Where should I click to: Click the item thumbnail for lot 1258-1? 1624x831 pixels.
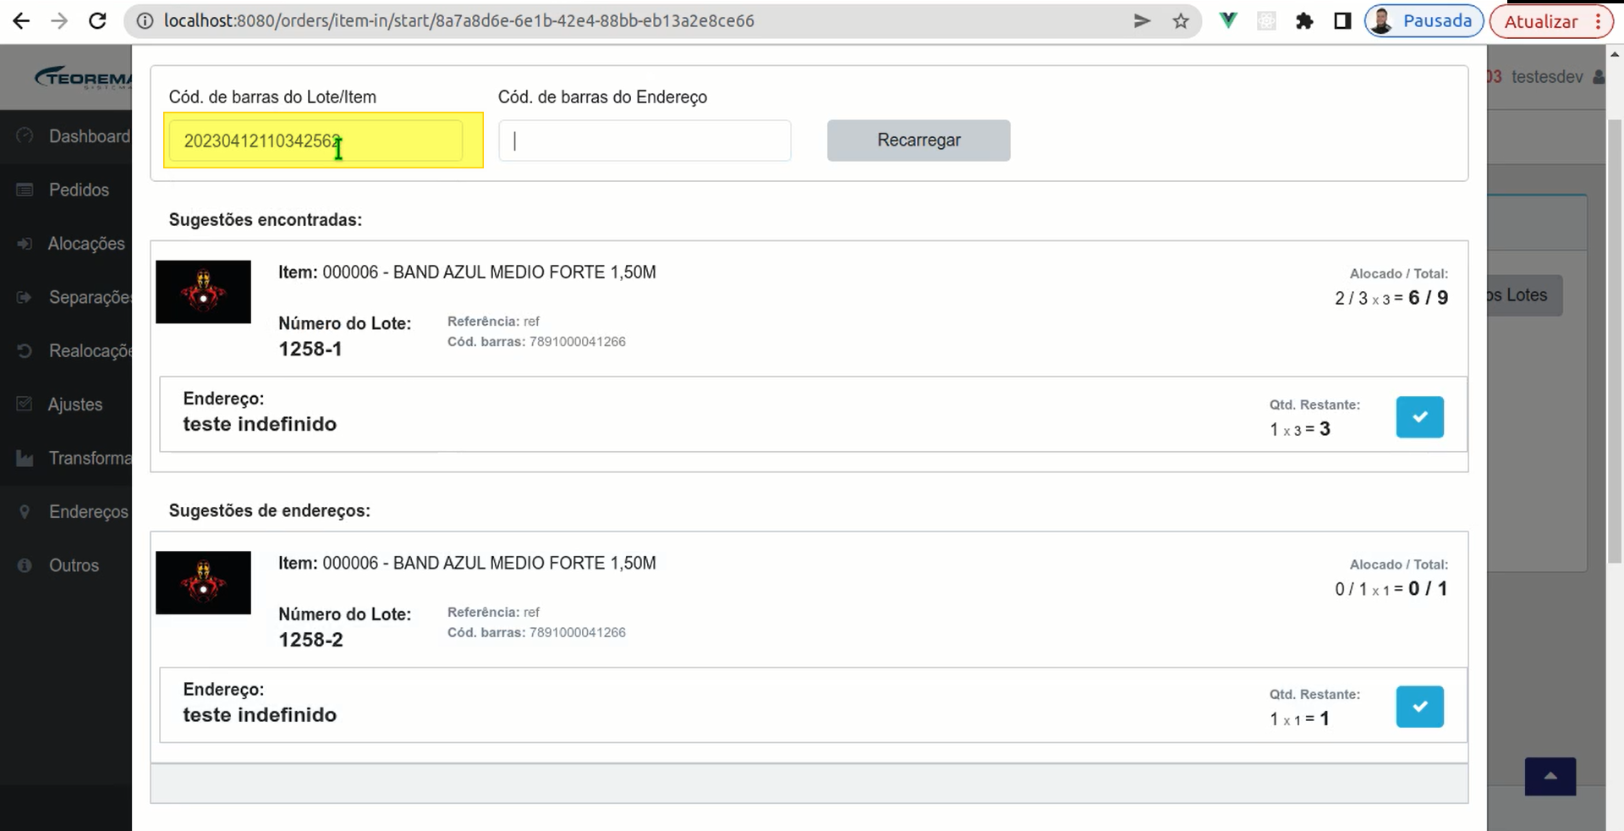tap(203, 292)
